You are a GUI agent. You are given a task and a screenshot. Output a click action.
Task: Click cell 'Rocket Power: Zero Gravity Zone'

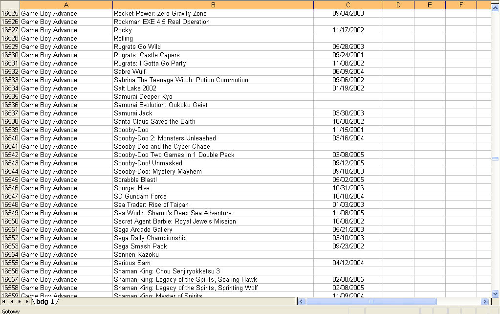pos(213,13)
